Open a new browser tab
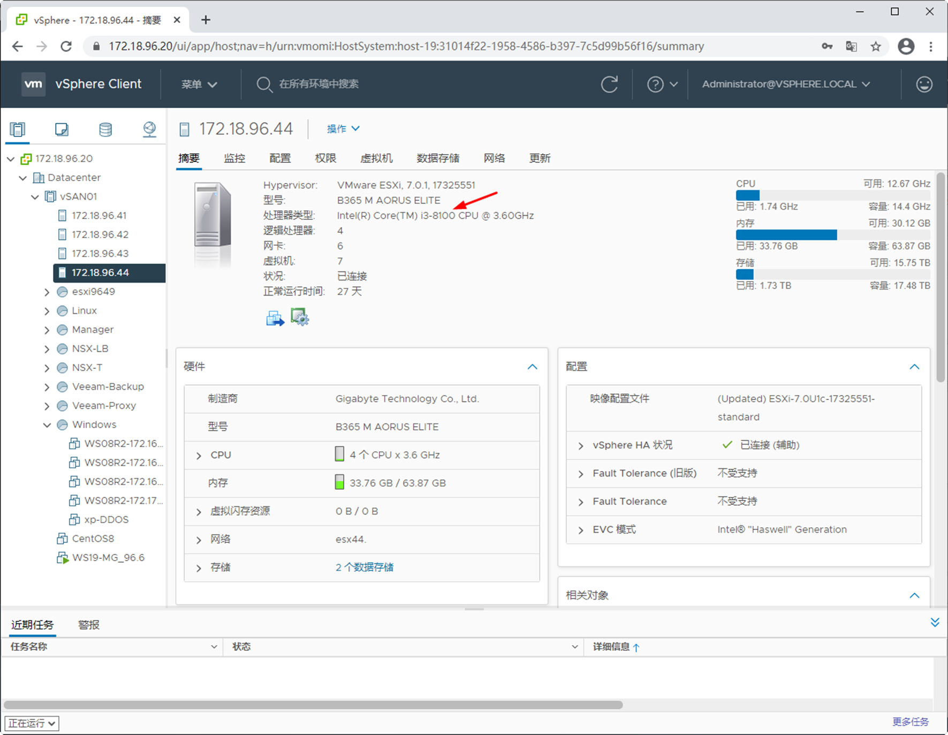This screenshot has width=948, height=735. [x=206, y=20]
